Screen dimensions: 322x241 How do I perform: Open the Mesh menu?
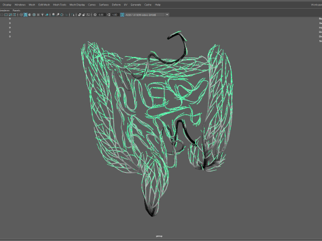32,5
